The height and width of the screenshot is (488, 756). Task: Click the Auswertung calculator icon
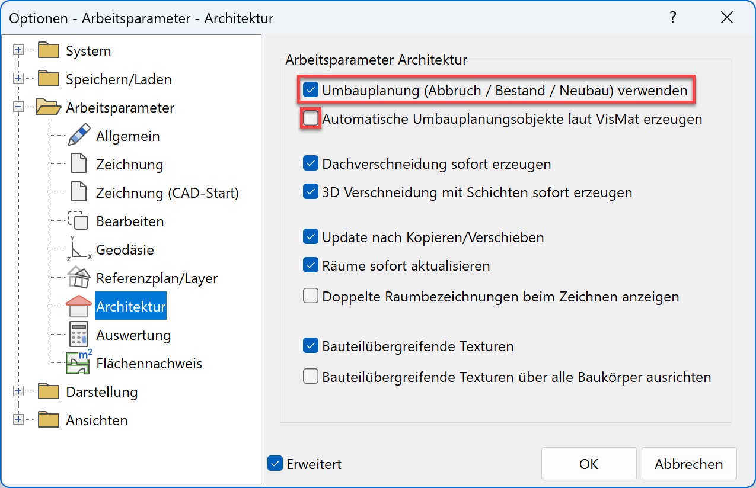click(79, 335)
